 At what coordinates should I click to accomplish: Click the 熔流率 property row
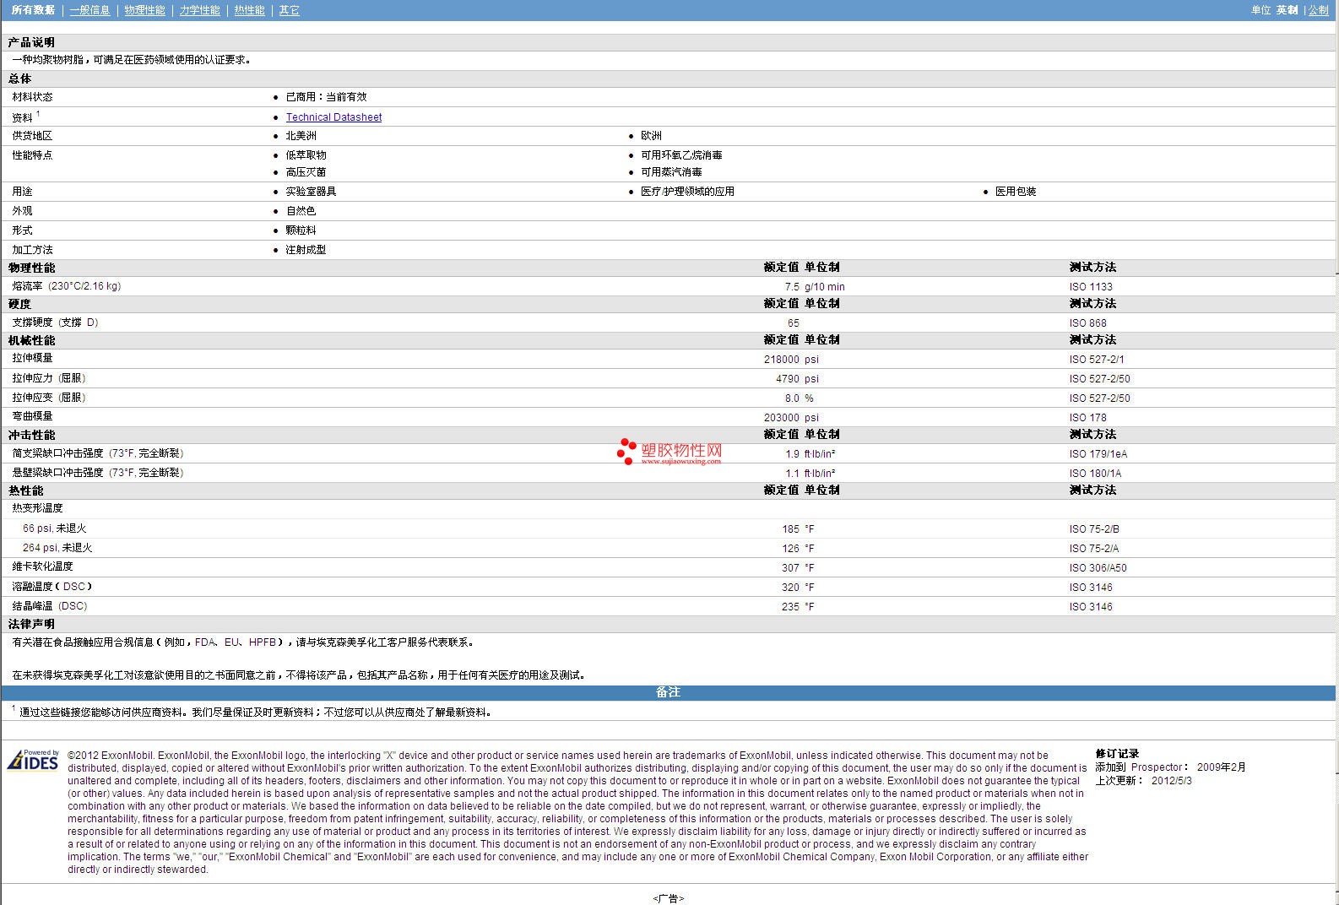[668, 286]
